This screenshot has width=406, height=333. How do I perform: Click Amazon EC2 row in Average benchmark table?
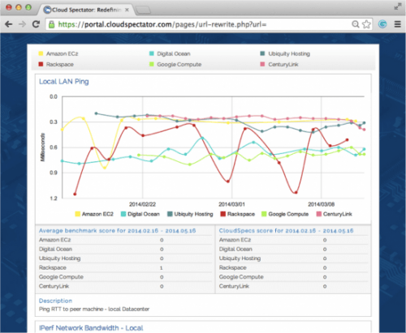point(125,240)
